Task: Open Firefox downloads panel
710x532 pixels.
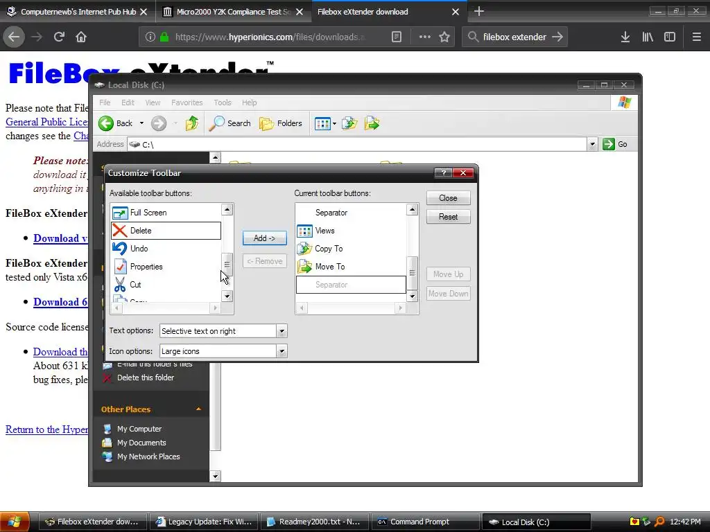Action: (625, 37)
